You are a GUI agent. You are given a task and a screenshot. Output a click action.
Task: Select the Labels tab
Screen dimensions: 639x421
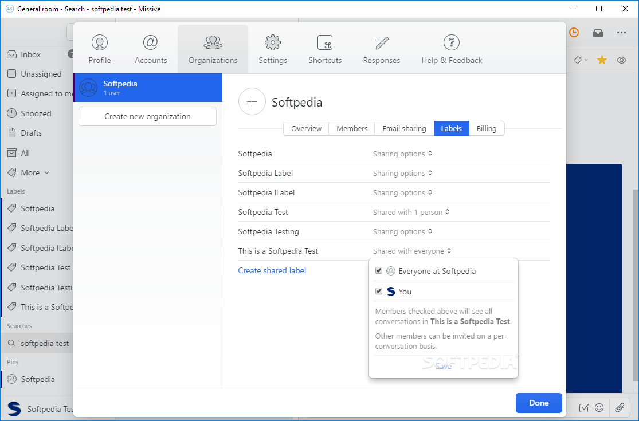point(452,128)
